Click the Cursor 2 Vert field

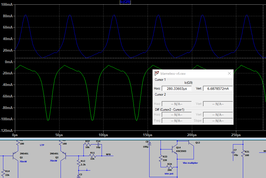click(218, 104)
